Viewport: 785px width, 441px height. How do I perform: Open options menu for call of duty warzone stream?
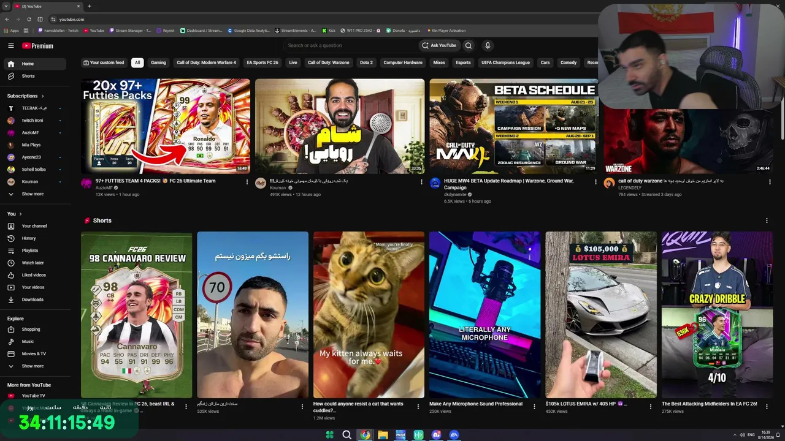(770, 182)
